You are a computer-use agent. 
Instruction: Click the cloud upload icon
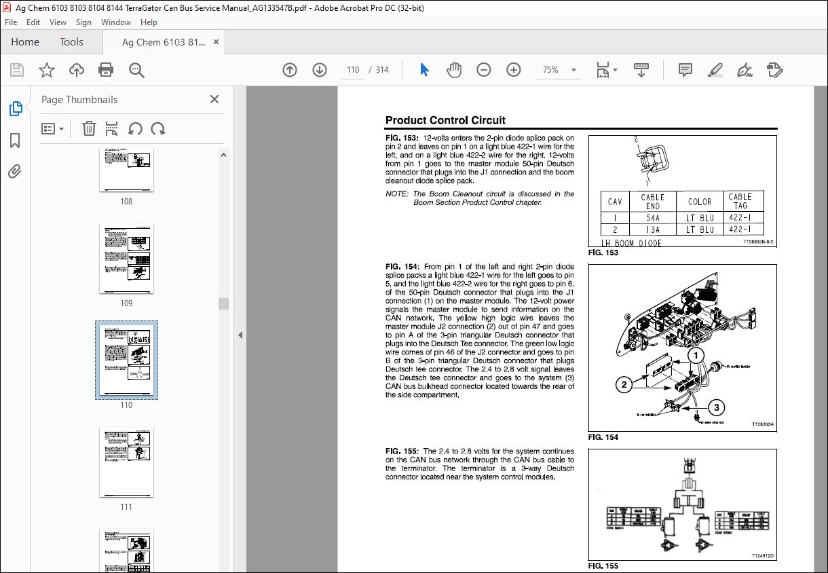pyautogui.click(x=77, y=70)
